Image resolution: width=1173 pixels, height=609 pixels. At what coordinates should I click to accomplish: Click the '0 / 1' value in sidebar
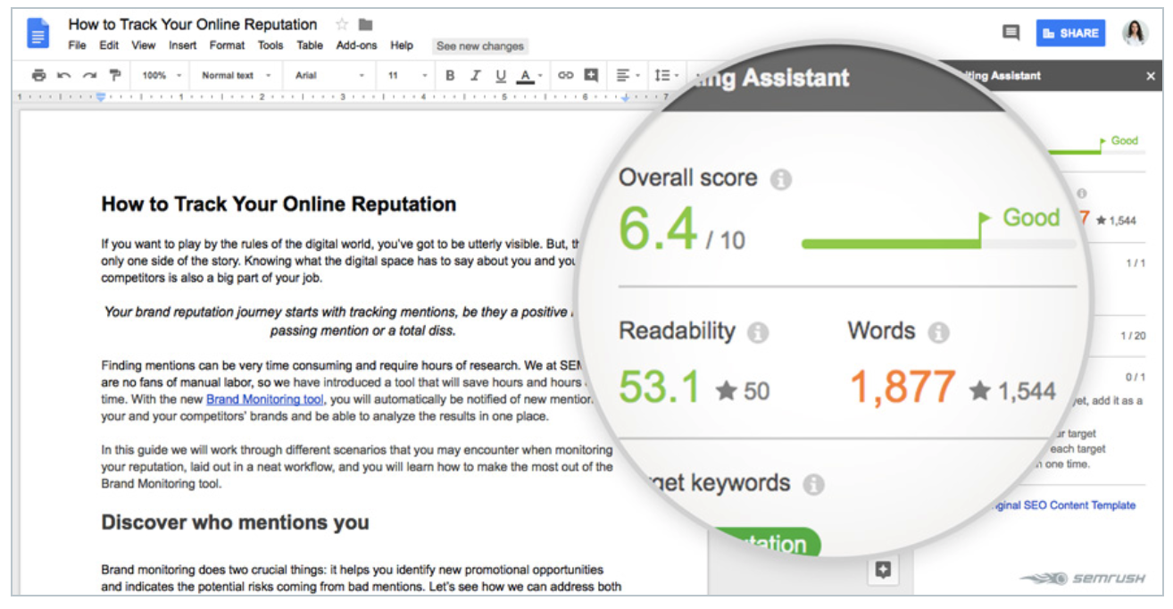(x=1136, y=378)
